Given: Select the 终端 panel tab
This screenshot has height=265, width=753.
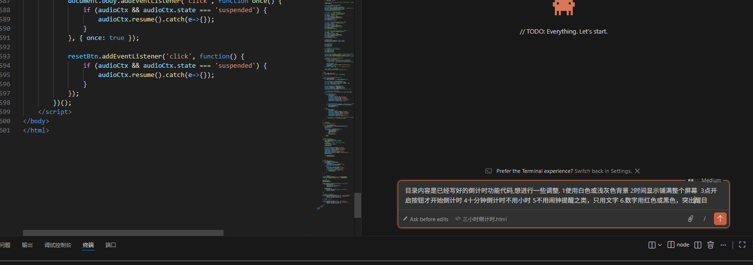Looking at the screenshot, I should click(88, 245).
